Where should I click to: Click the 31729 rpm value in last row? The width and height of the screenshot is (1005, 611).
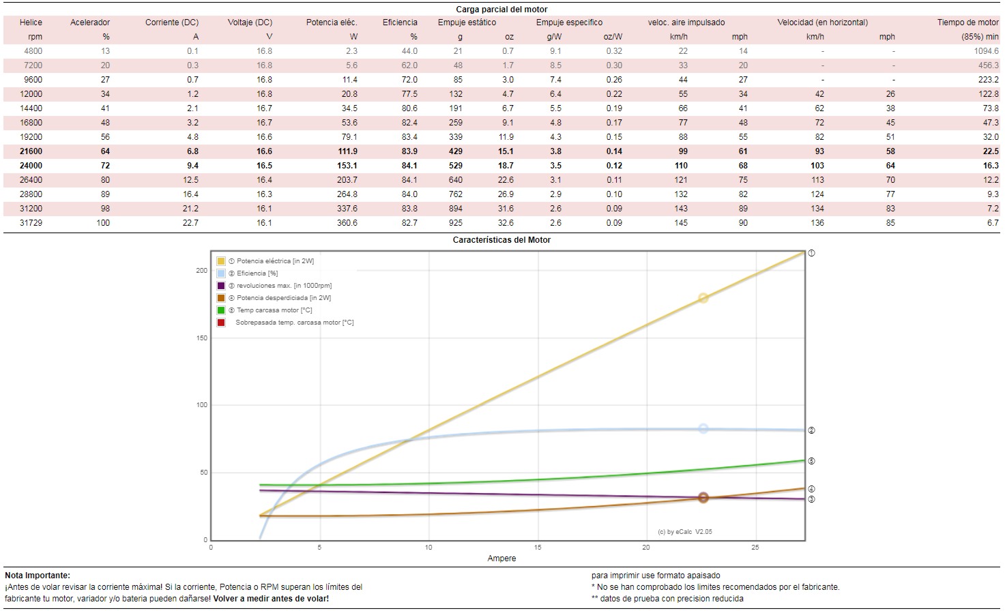tap(32, 223)
